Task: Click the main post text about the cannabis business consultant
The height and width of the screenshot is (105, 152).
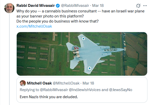Action: (80, 14)
